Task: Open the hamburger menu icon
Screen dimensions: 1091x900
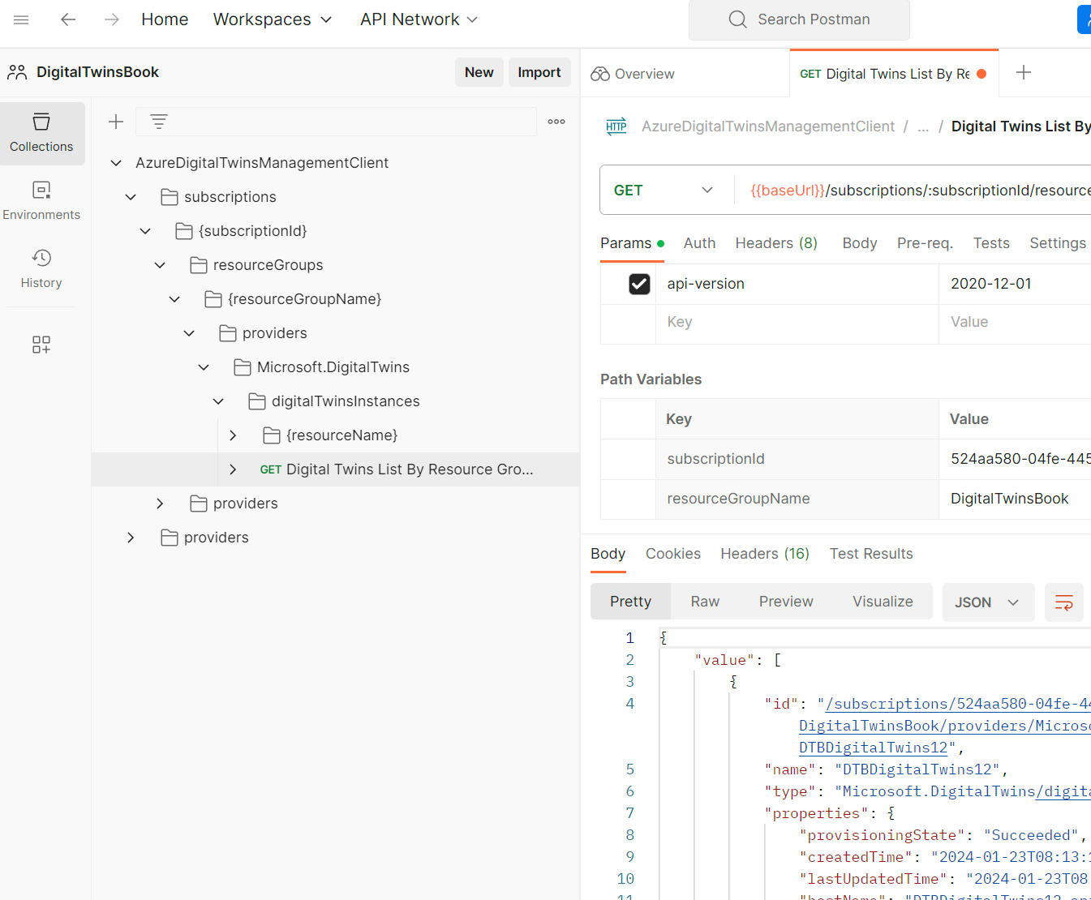Action: (21, 19)
